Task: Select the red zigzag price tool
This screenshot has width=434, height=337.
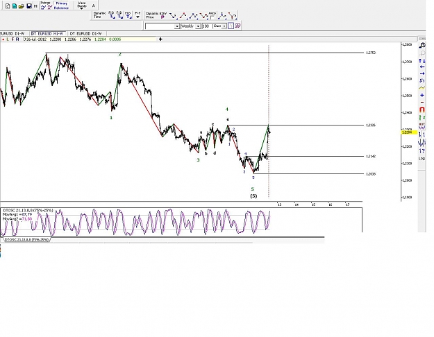Action: pyautogui.click(x=203, y=16)
